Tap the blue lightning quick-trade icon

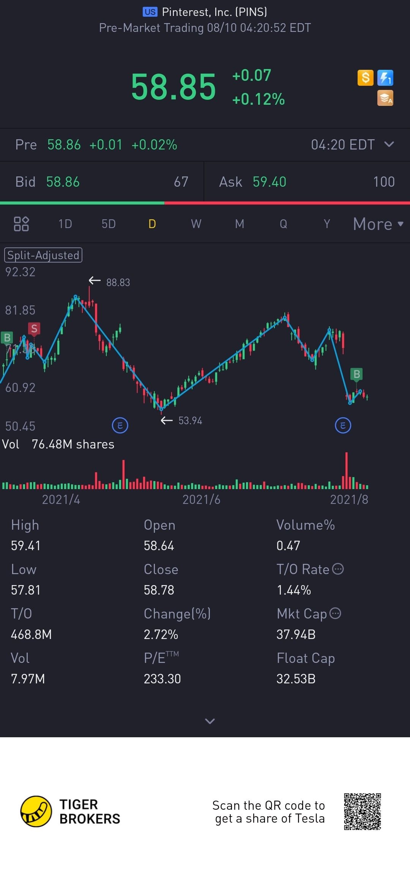385,78
